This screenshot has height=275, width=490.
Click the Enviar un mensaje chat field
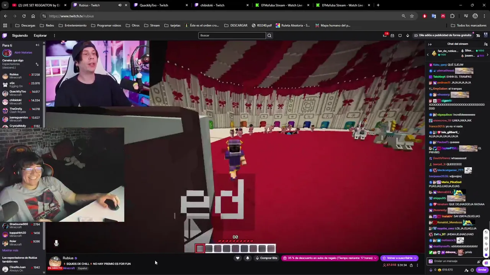[x=454, y=261]
